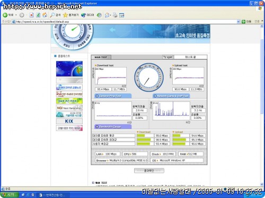Click the Refresh page icon

click(x=38, y=15)
